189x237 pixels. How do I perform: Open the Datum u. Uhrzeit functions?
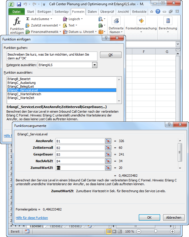[x=80, y=32]
